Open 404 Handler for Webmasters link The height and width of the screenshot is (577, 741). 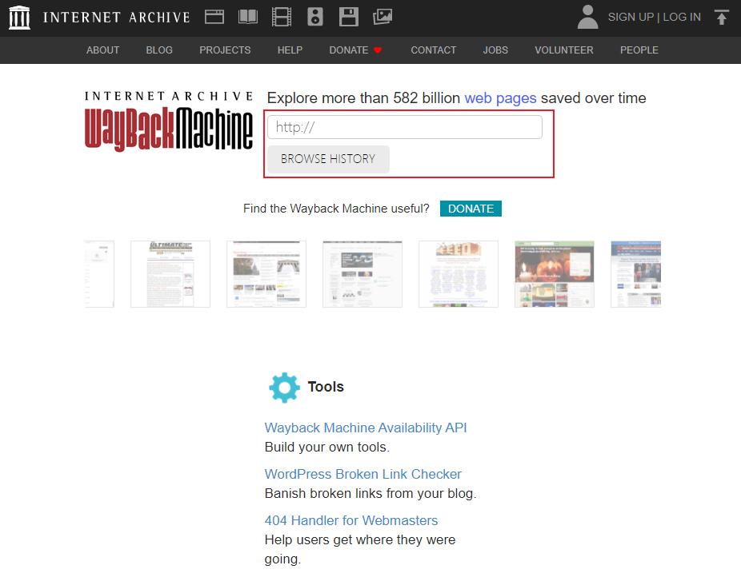(351, 520)
